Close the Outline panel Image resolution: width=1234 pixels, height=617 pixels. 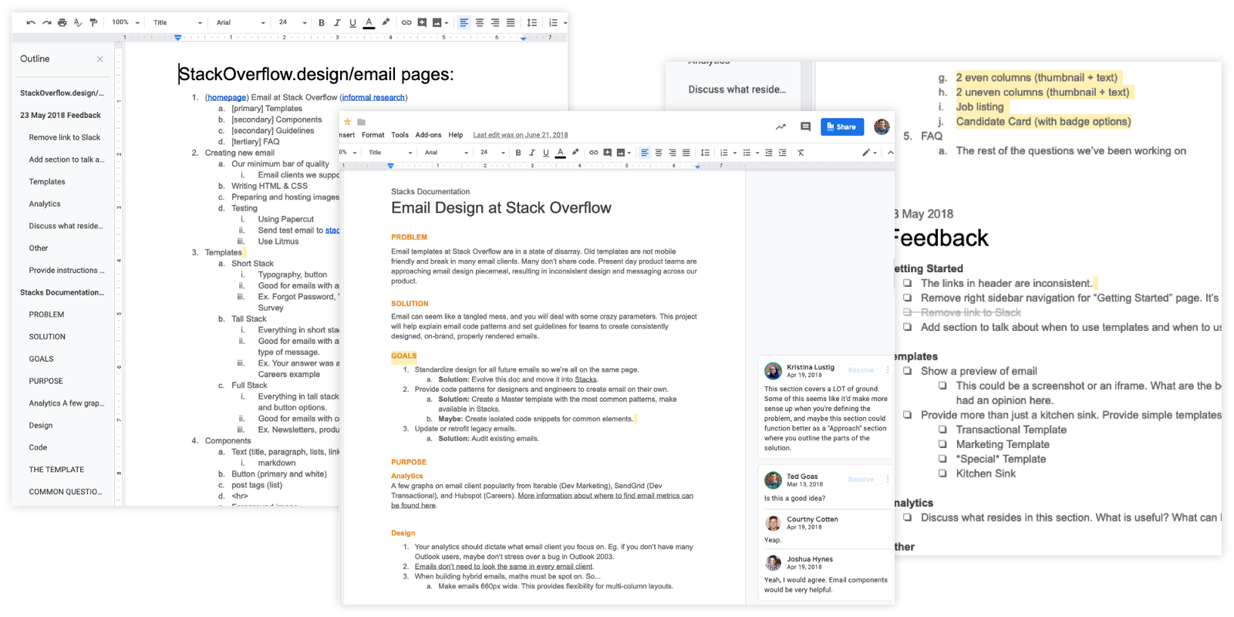coord(99,59)
